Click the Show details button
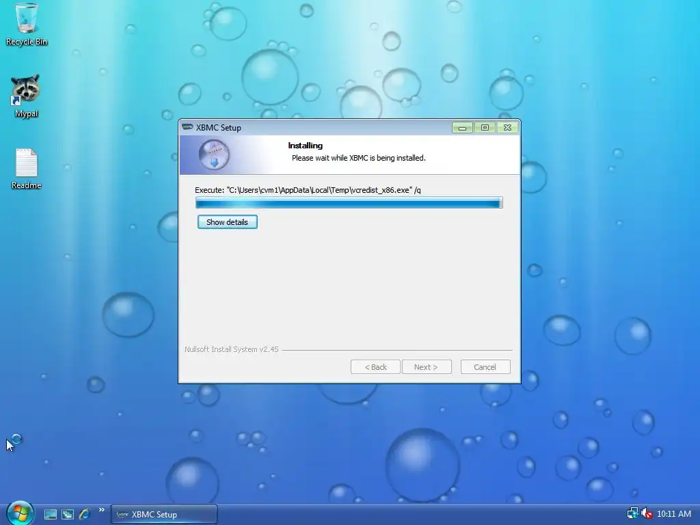 click(227, 222)
